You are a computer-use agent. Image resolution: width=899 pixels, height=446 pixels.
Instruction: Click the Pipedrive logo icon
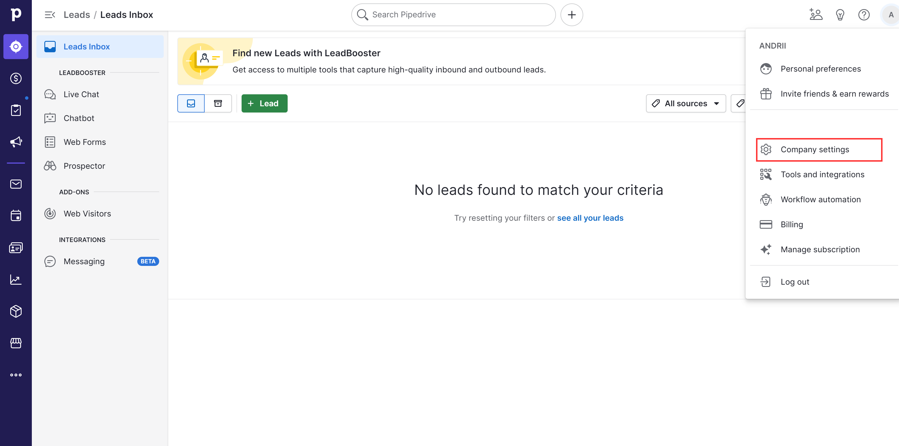point(16,15)
